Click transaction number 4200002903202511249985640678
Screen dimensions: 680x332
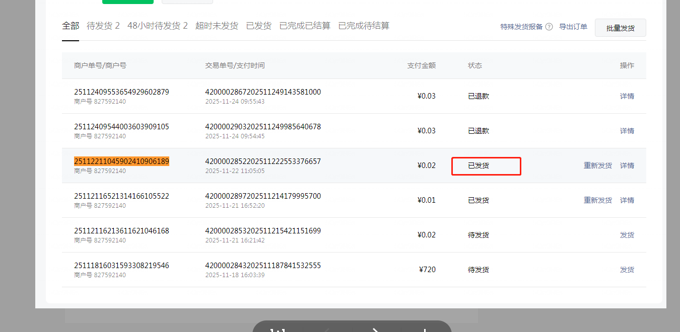tap(263, 127)
